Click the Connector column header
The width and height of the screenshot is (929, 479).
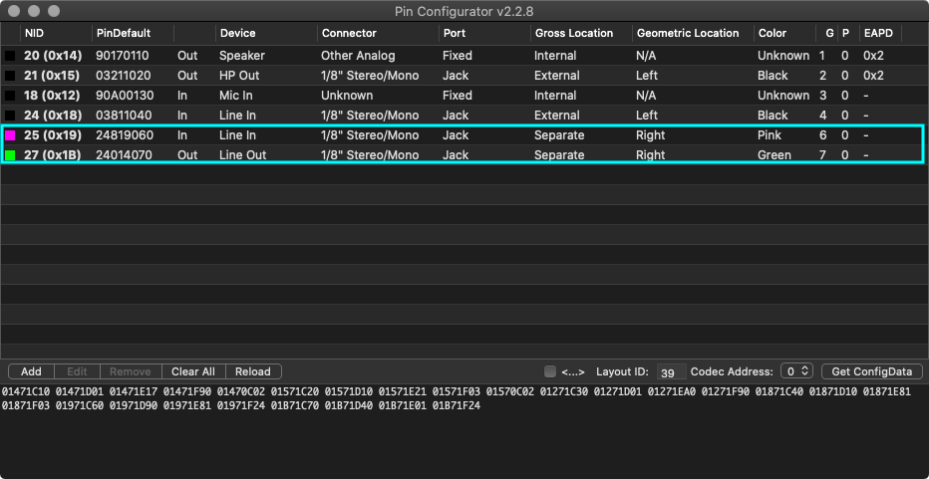point(378,33)
